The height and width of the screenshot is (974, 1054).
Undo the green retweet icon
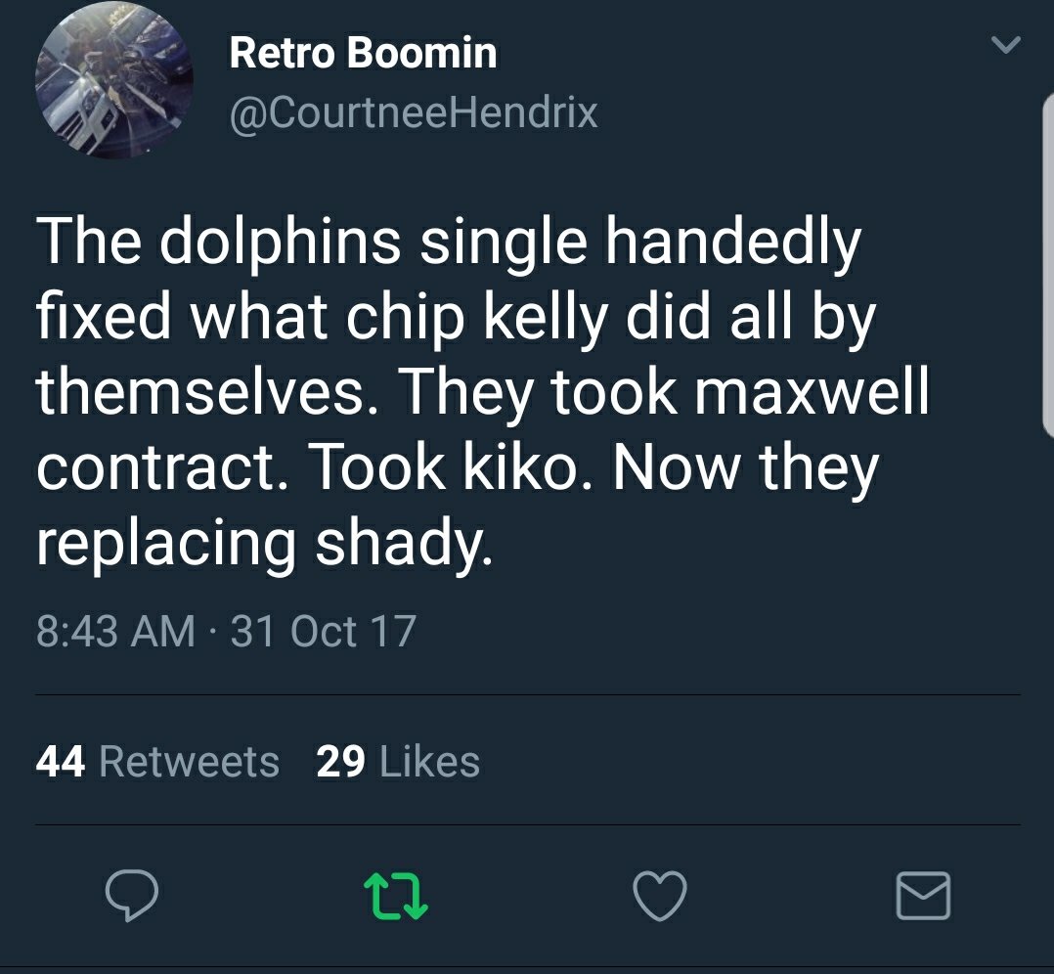395,896
